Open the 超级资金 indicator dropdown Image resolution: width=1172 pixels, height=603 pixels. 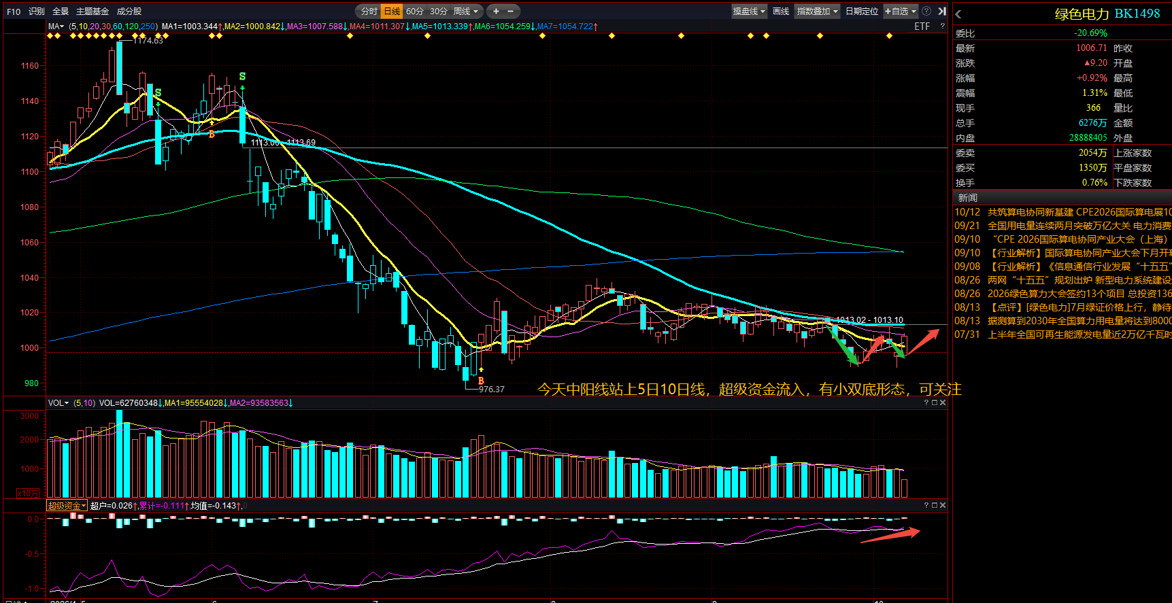click(x=67, y=506)
